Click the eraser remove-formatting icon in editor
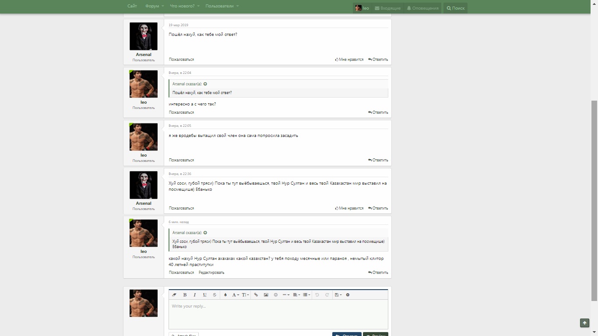Image resolution: width=598 pixels, height=336 pixels. (x=174, y=295)
